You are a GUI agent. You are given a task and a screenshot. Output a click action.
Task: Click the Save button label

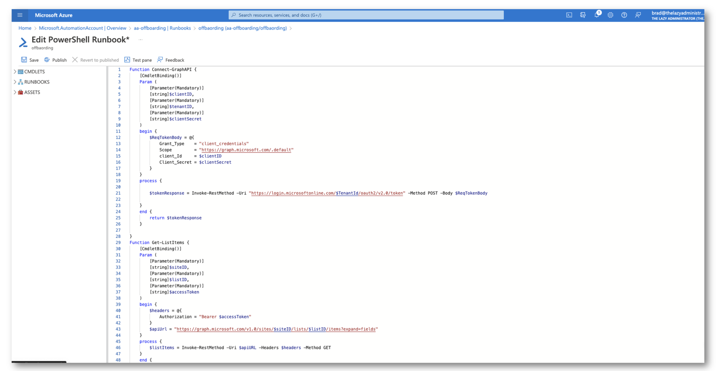[34, 60]
